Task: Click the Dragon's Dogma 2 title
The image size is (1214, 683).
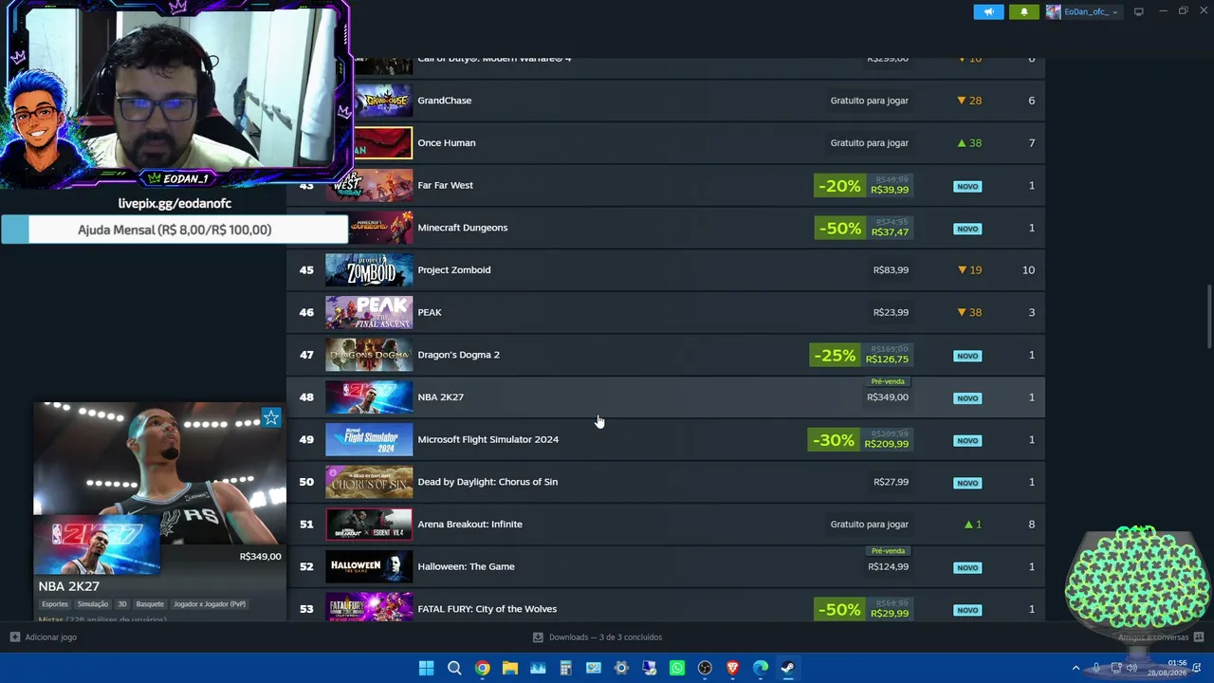Action: click(458, 355)
